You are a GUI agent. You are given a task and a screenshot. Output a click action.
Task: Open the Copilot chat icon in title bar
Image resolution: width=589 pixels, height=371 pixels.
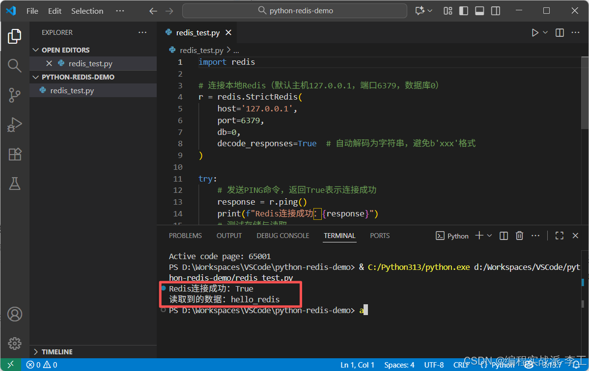coord(420,10)
